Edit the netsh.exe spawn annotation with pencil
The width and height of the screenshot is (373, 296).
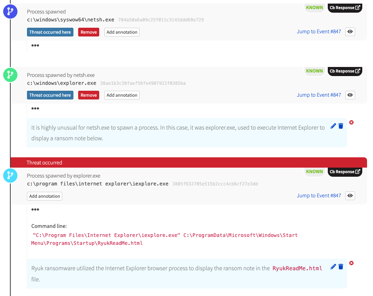(333, 126)
